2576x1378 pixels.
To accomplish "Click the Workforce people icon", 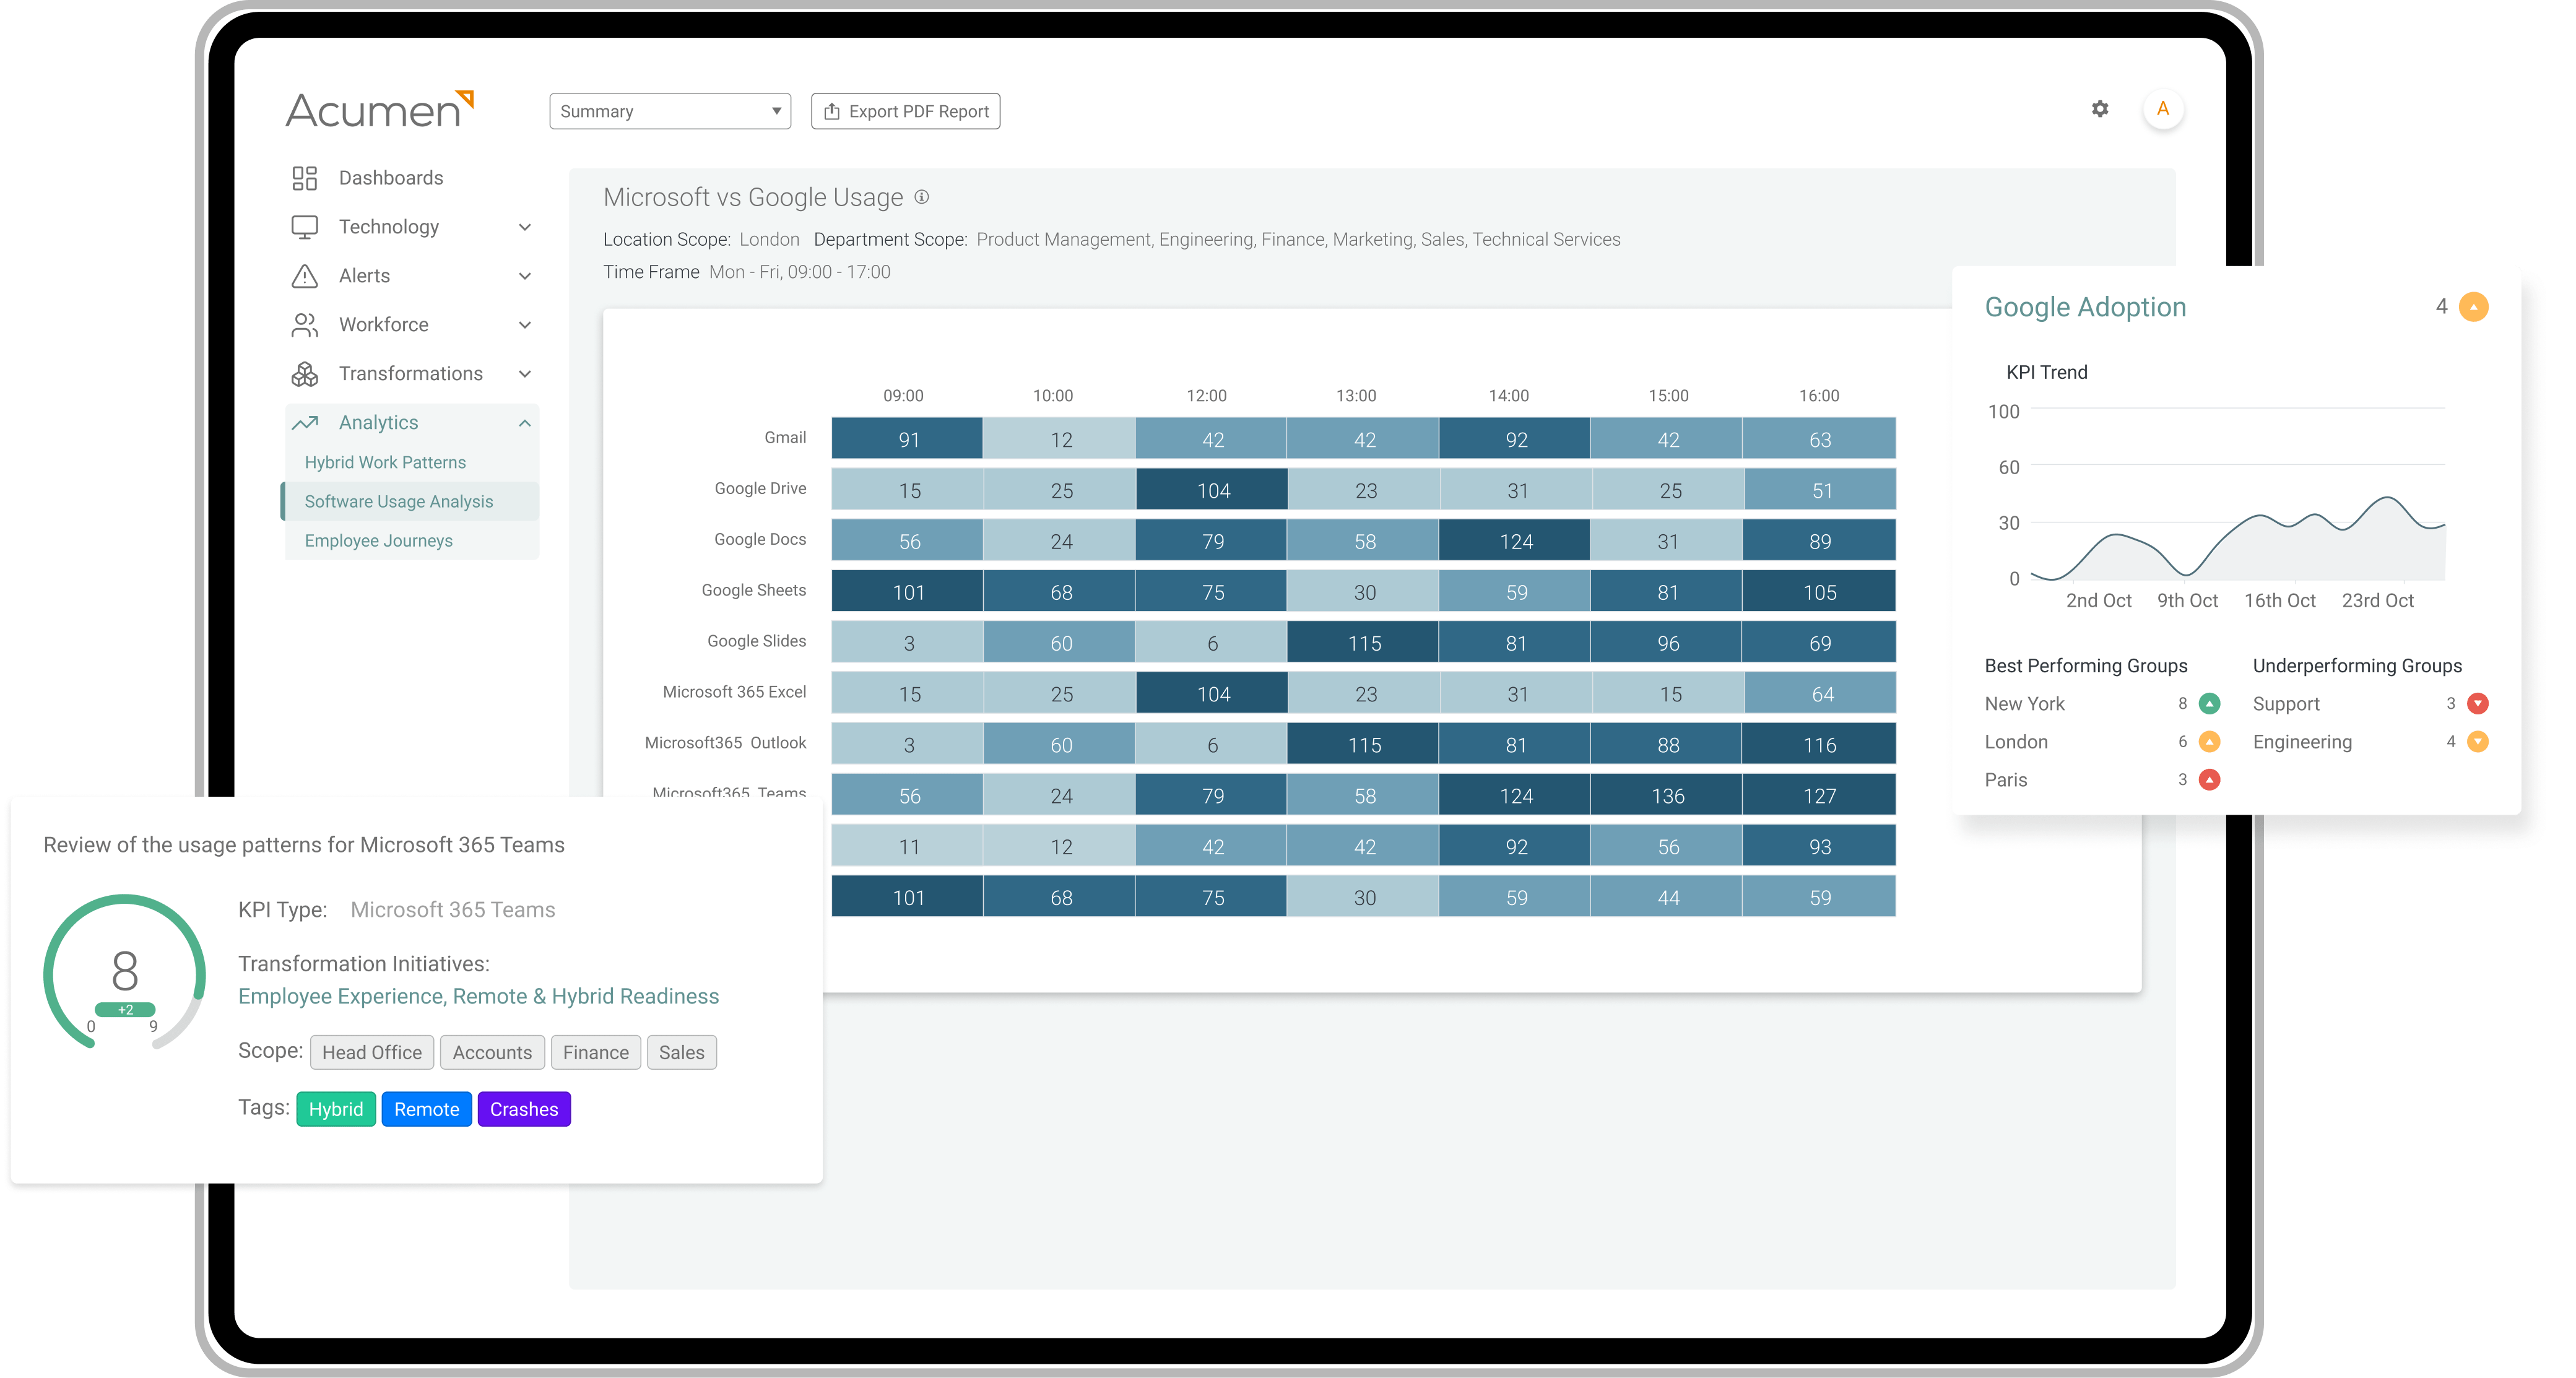I will click(304, 325).
